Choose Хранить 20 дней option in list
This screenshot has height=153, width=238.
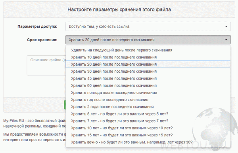click(148, 64)
